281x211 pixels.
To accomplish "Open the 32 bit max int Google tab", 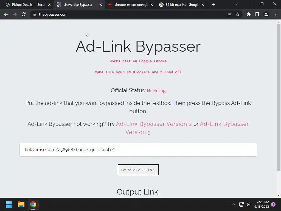I will [x=182, y=5].
